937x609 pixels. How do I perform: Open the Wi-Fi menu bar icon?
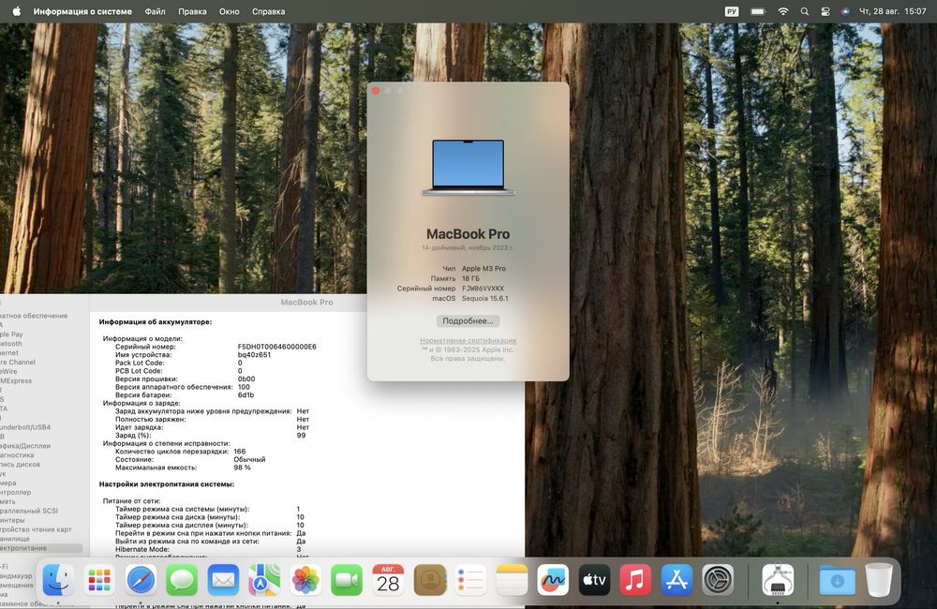[x=782, y=11]
